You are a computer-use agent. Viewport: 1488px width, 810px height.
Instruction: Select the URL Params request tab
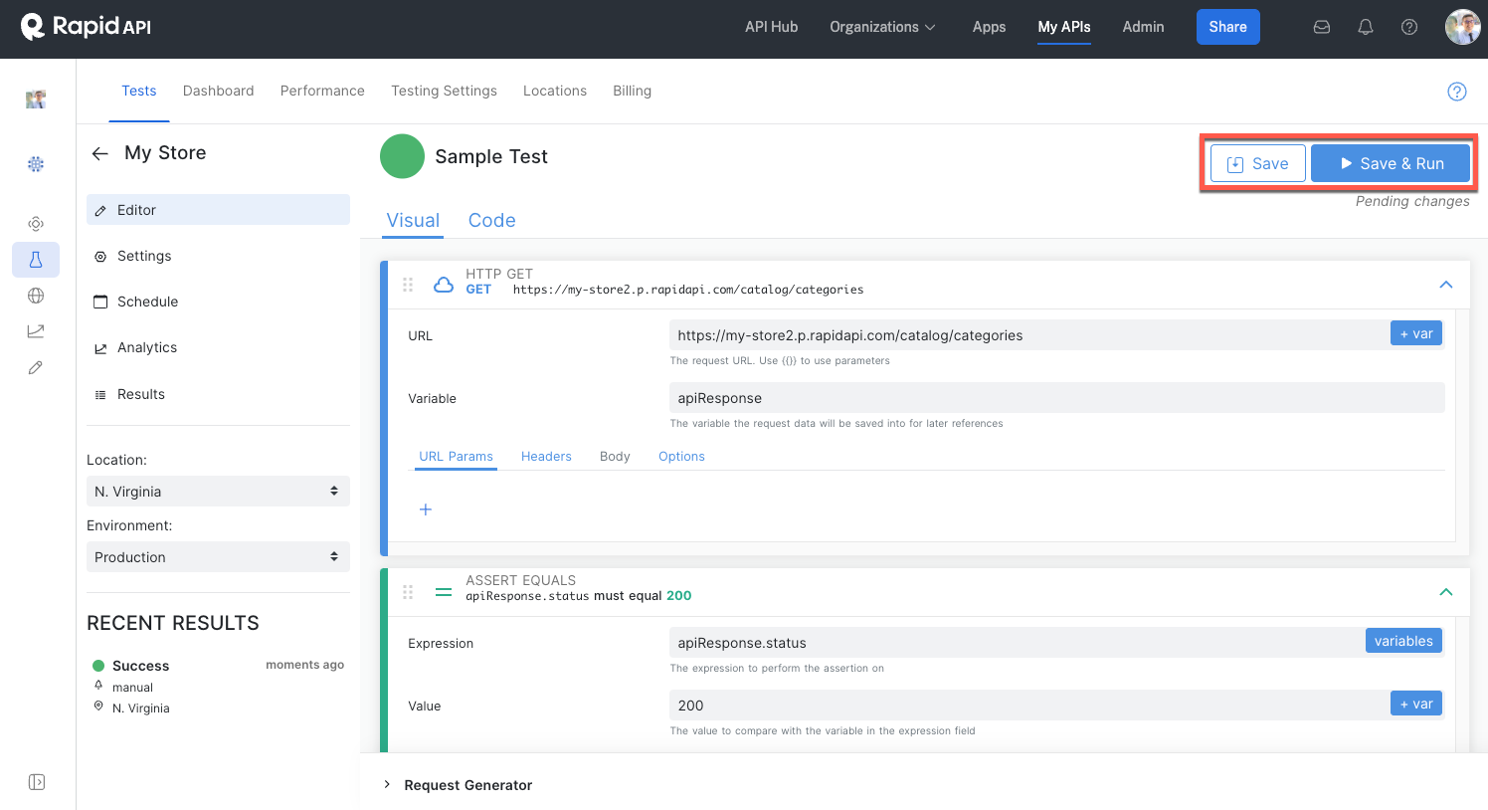tap(456, 457)
